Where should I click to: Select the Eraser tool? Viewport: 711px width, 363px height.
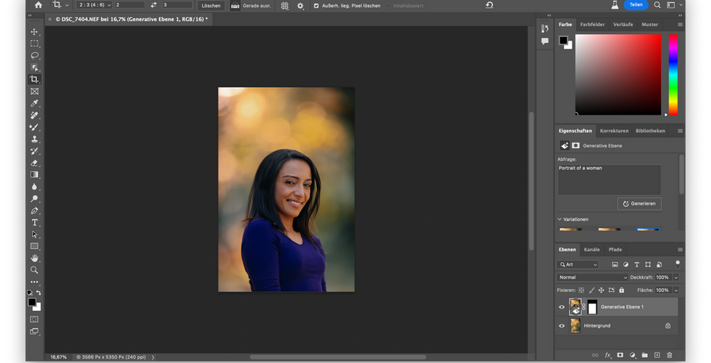click(34, 163)
